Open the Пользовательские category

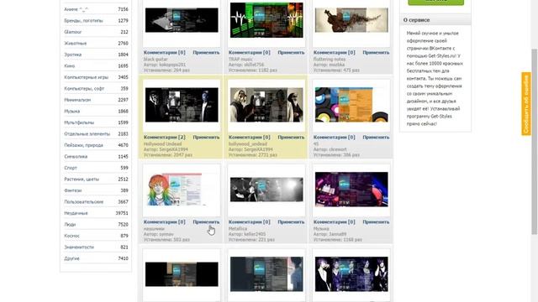[x=84, y=201]
